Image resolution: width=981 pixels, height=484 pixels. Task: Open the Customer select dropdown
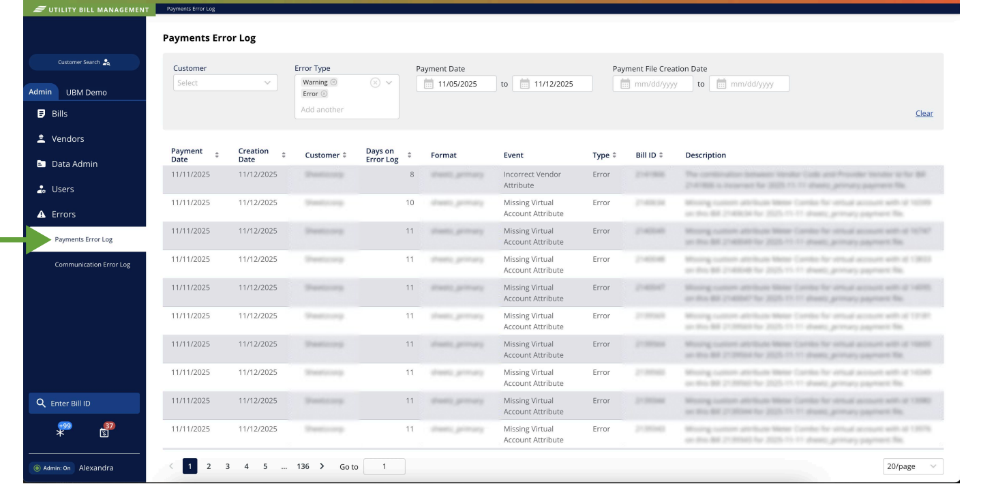225,82
